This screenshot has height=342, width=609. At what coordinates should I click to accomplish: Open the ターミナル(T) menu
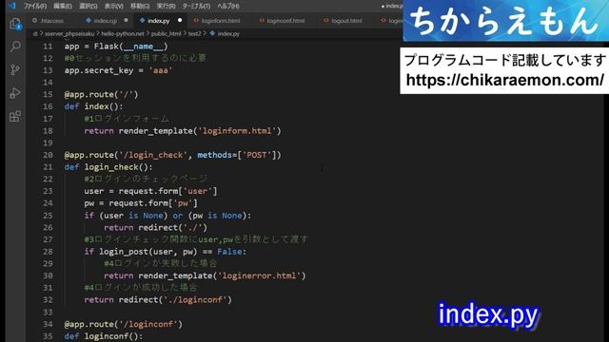pos(196,7)
